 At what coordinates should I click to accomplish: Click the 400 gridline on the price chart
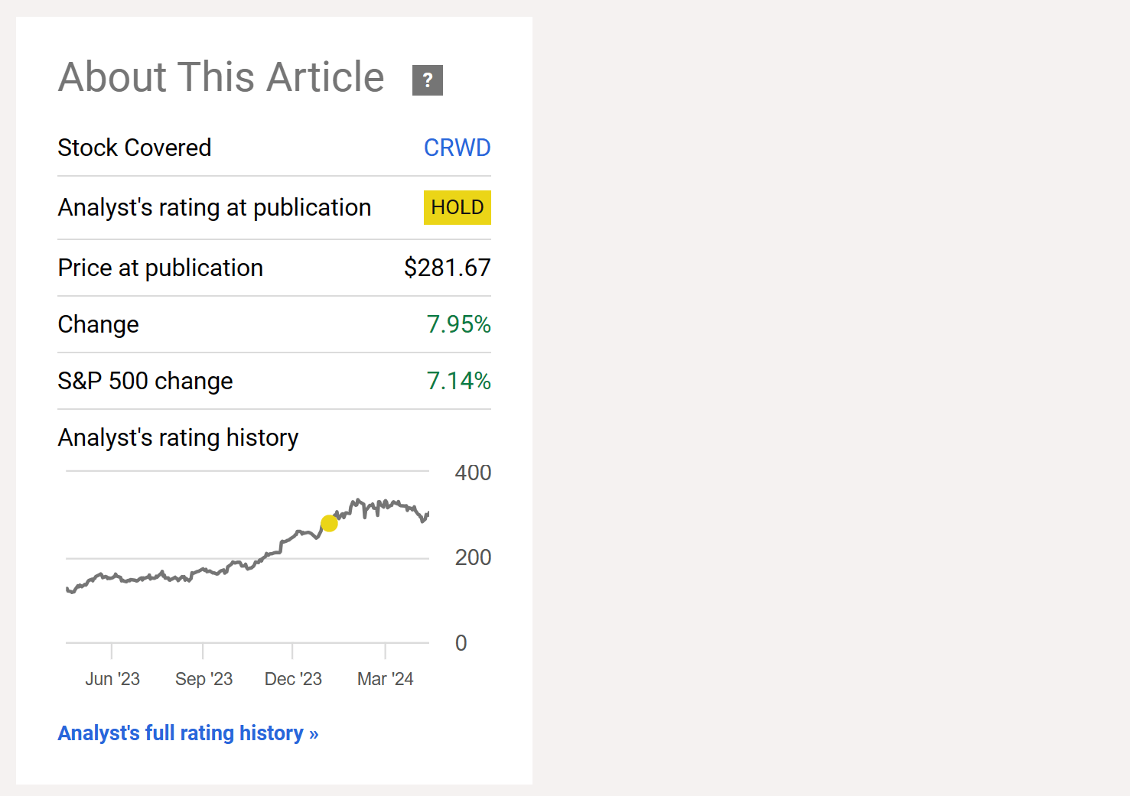pyautogui.click(x=245, y=471)
